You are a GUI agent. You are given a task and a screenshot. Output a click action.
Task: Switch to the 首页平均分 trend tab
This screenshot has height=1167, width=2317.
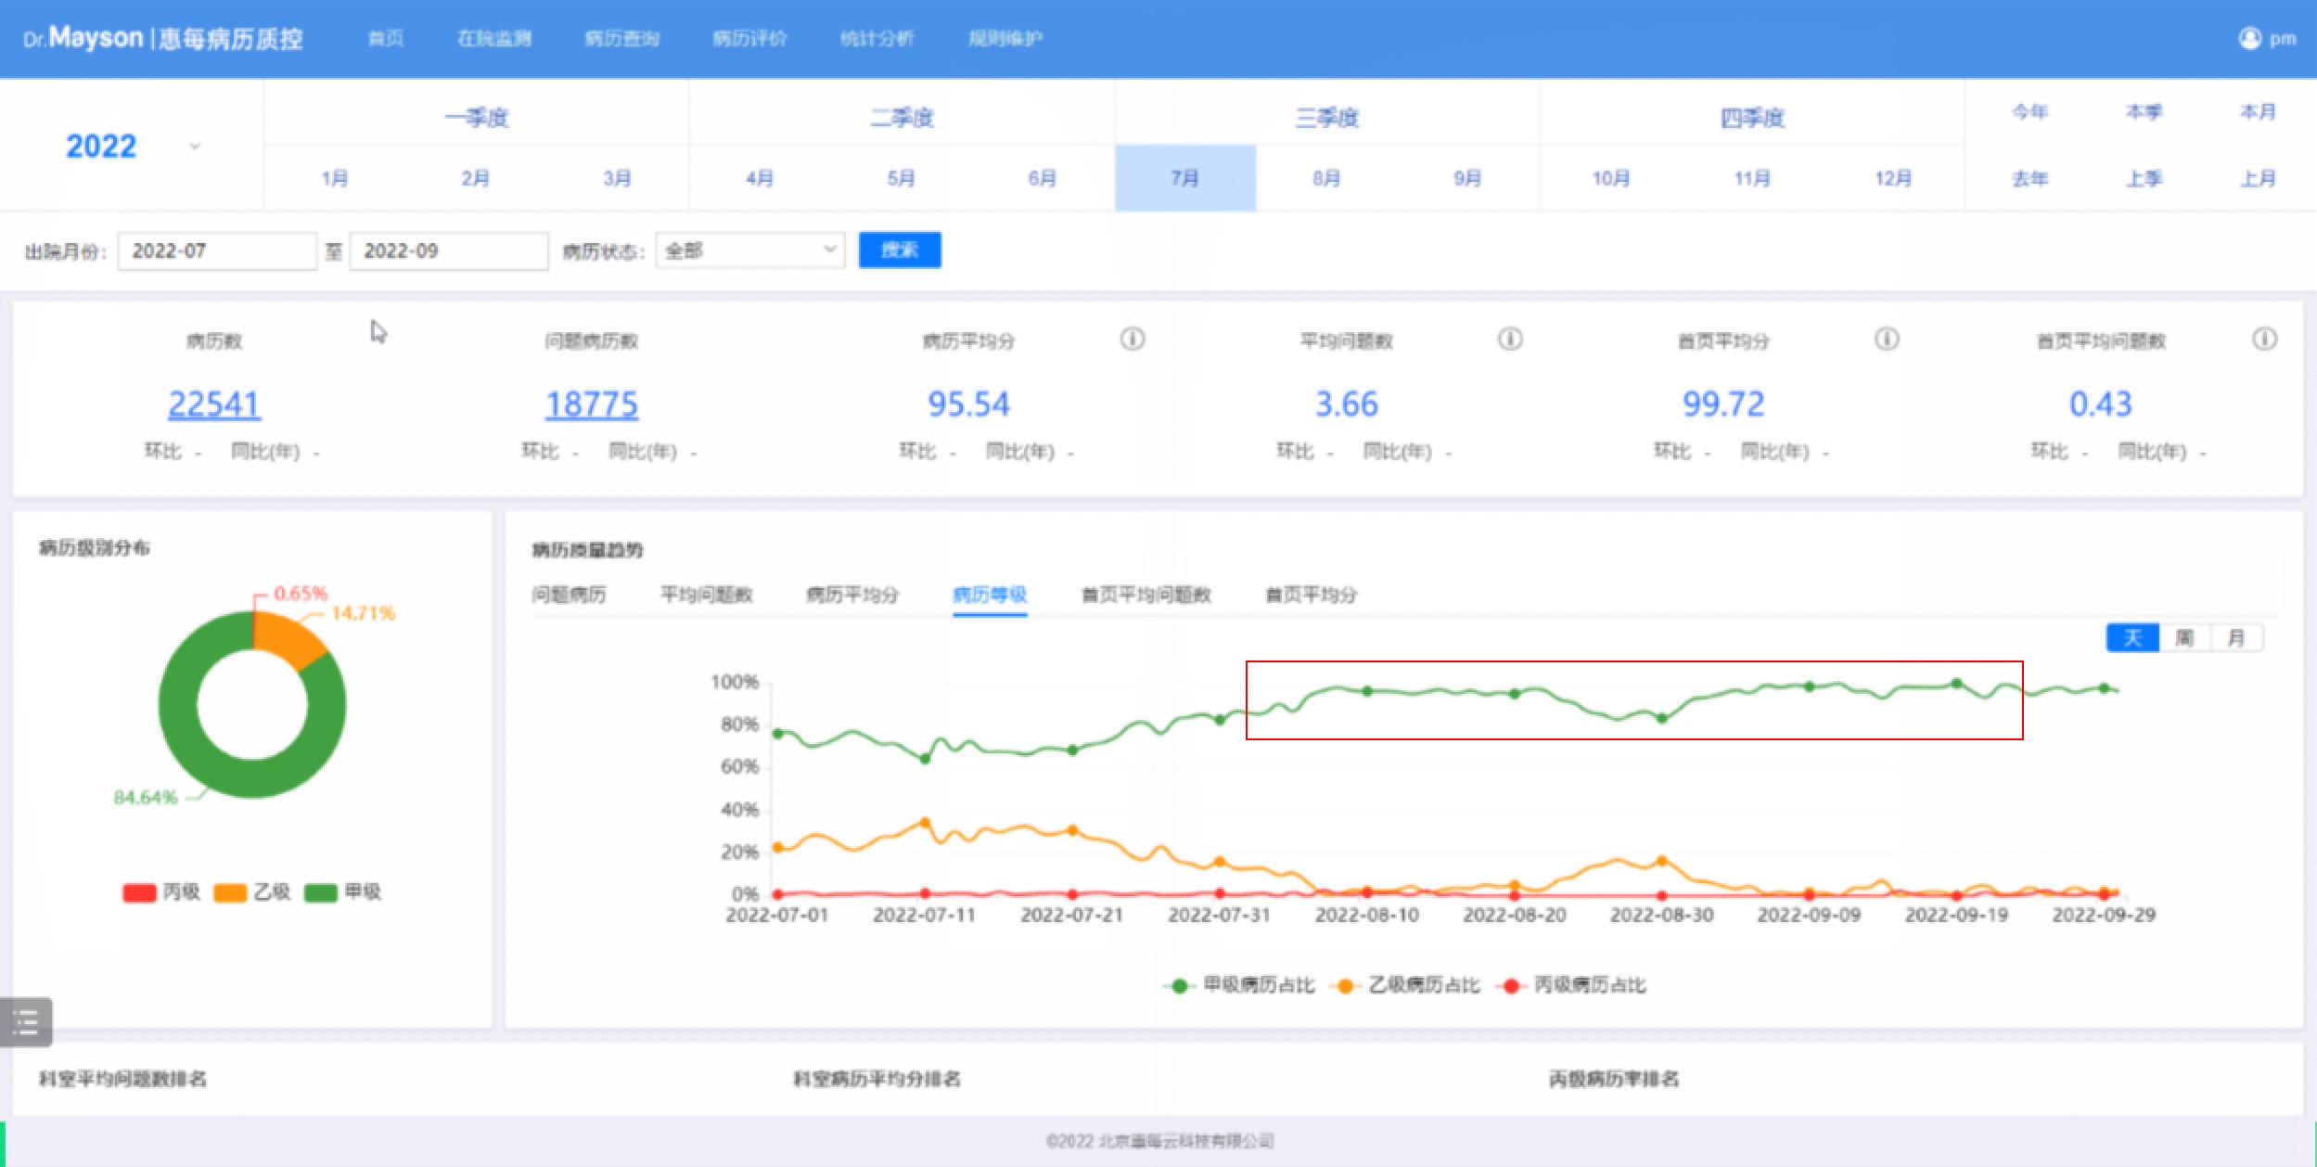tap(1311, 595)
